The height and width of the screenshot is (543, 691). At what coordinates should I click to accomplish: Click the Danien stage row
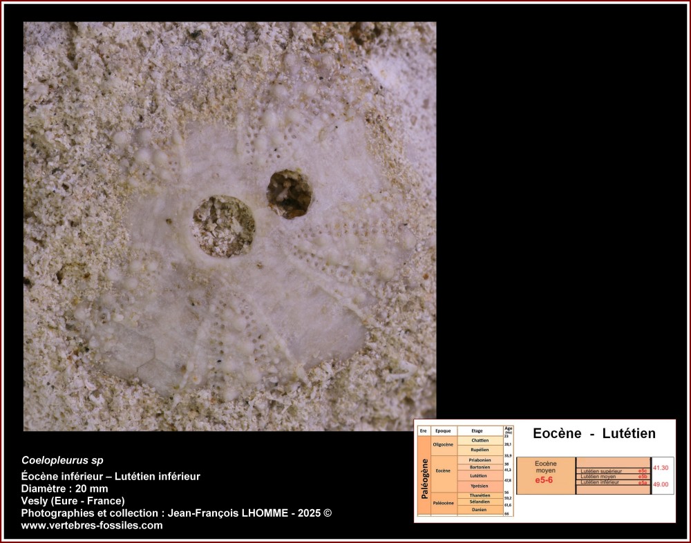click(x=480, y=510)
